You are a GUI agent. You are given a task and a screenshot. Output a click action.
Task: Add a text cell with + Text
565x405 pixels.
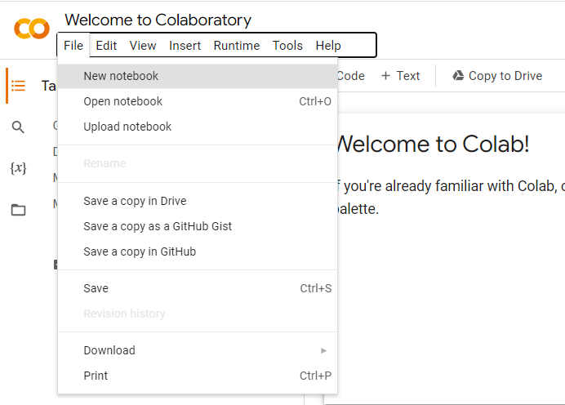tap(400, 76)
